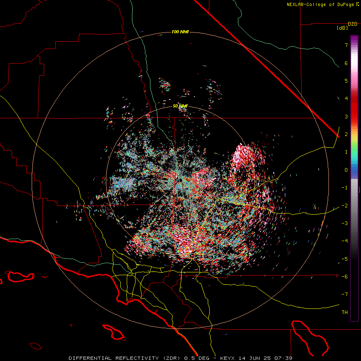Click the ZDR color scale bar
The image size is (361, 361).
(354, 178)
